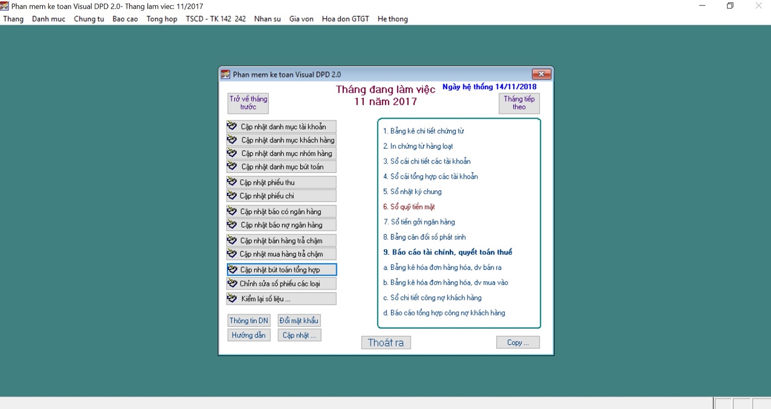This screenshot has width=771, height=409.
Task: Open c. Sổ chi tiết công nợ khách hàng
Action: pos(432,298)
